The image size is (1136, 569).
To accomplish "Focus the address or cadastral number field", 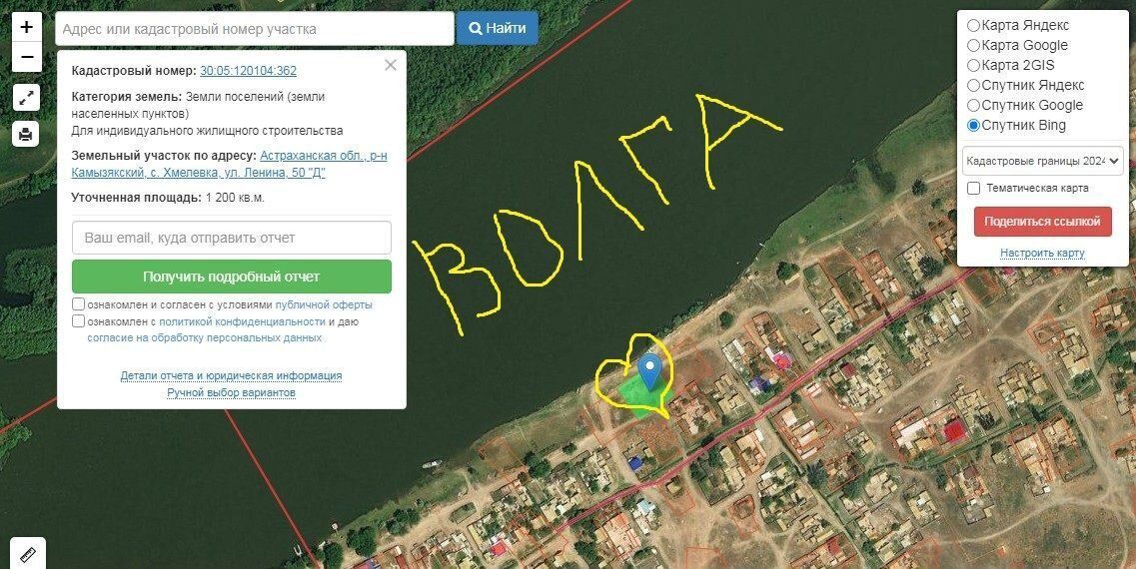I will click(255, 29).
